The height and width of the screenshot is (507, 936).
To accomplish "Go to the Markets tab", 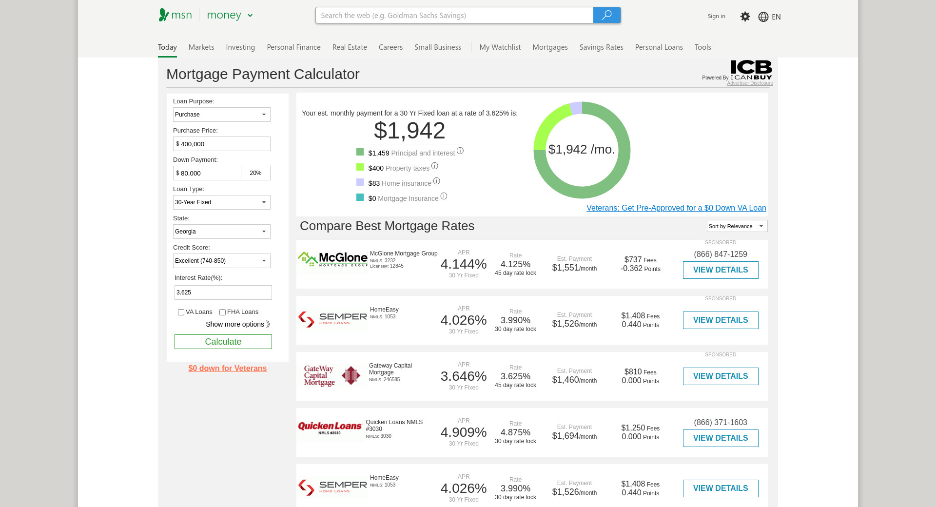I will click(201, 47).
